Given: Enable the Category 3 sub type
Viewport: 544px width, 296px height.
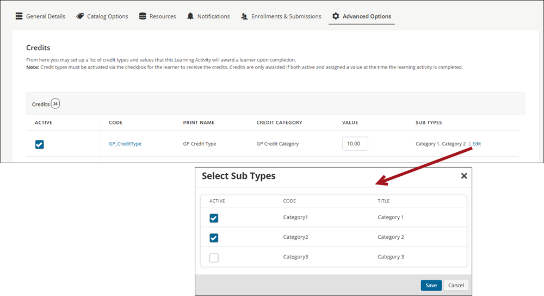Looking at the screenshot, I should pos(214,258).
